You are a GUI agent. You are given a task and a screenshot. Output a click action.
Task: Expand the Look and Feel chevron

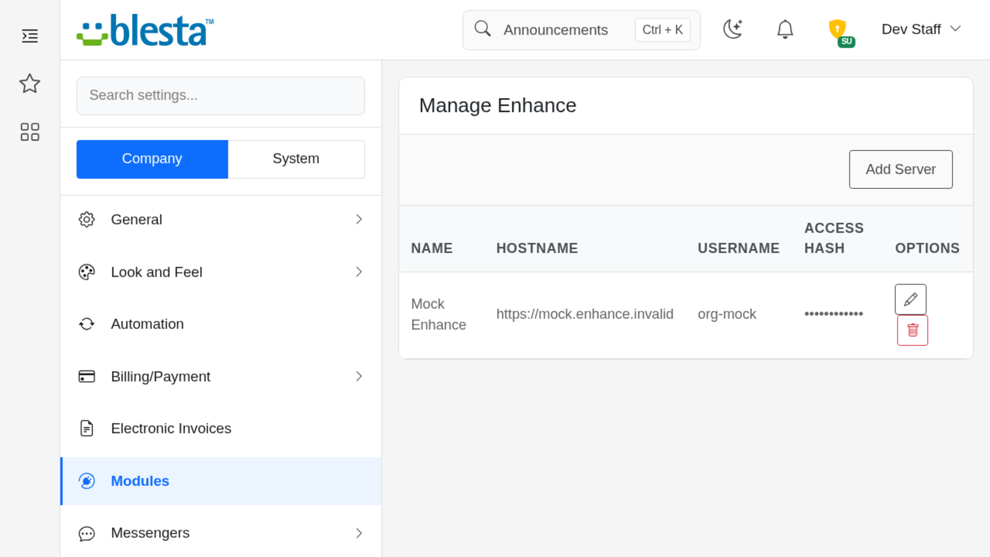click(x=359, y=272)
